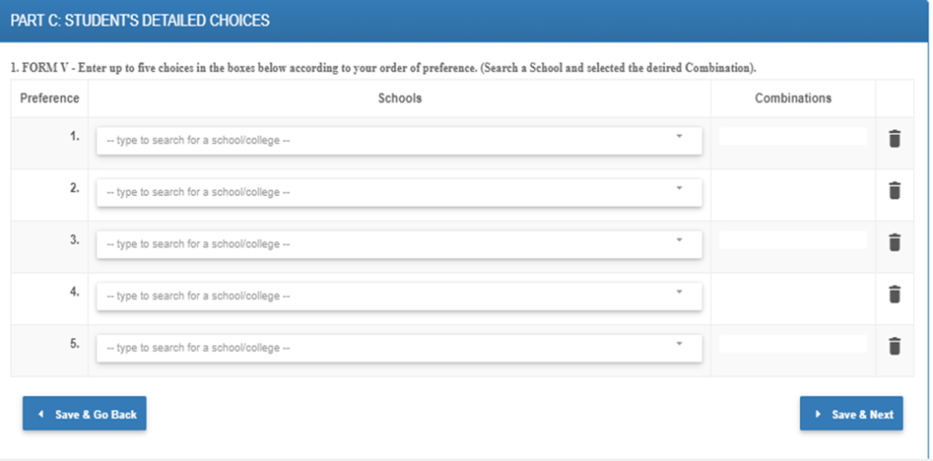The image size is (933, 461).
Task: Click trash icon for preference 2
Action: [x=894, y=190]
